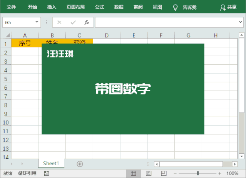Select column D header
Viewport: 246px width, 178px height.
[107, 35]
